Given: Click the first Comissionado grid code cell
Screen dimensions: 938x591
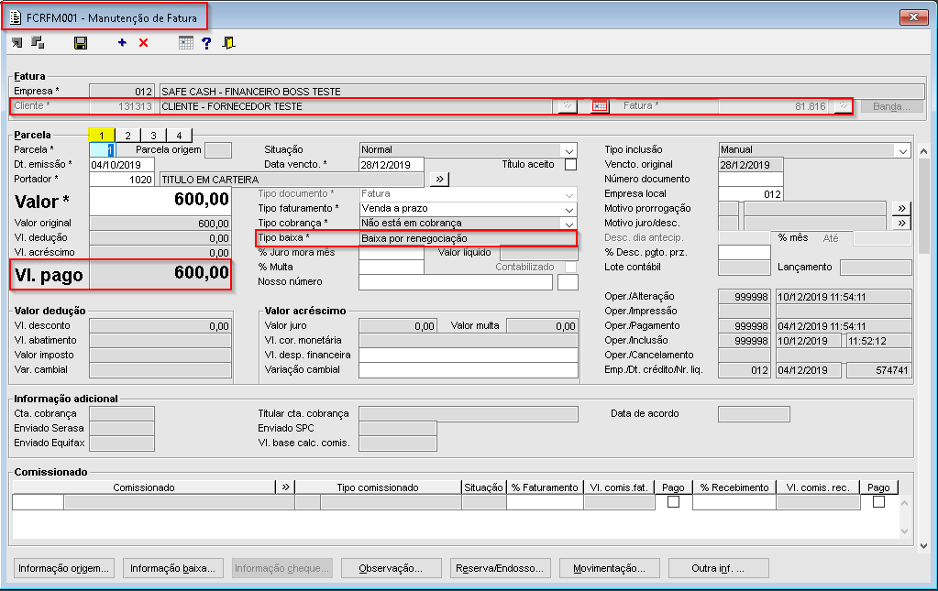Looking at the screenshot, I should click(38, 502).
